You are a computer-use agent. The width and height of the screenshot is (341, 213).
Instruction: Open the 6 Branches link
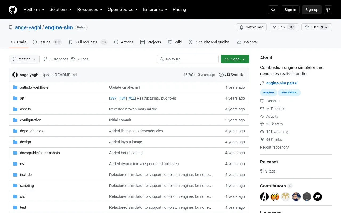pos(56,59)
